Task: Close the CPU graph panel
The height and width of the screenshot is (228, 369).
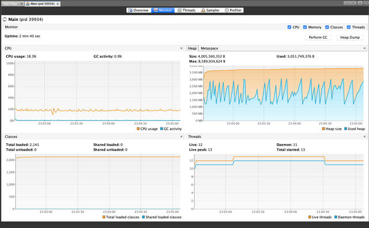Action: pos(181,48)
